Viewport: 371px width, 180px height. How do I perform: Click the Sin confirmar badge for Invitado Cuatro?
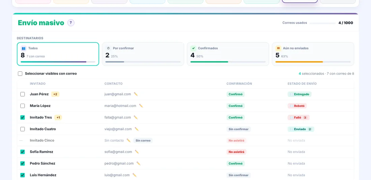click(238, 129)
